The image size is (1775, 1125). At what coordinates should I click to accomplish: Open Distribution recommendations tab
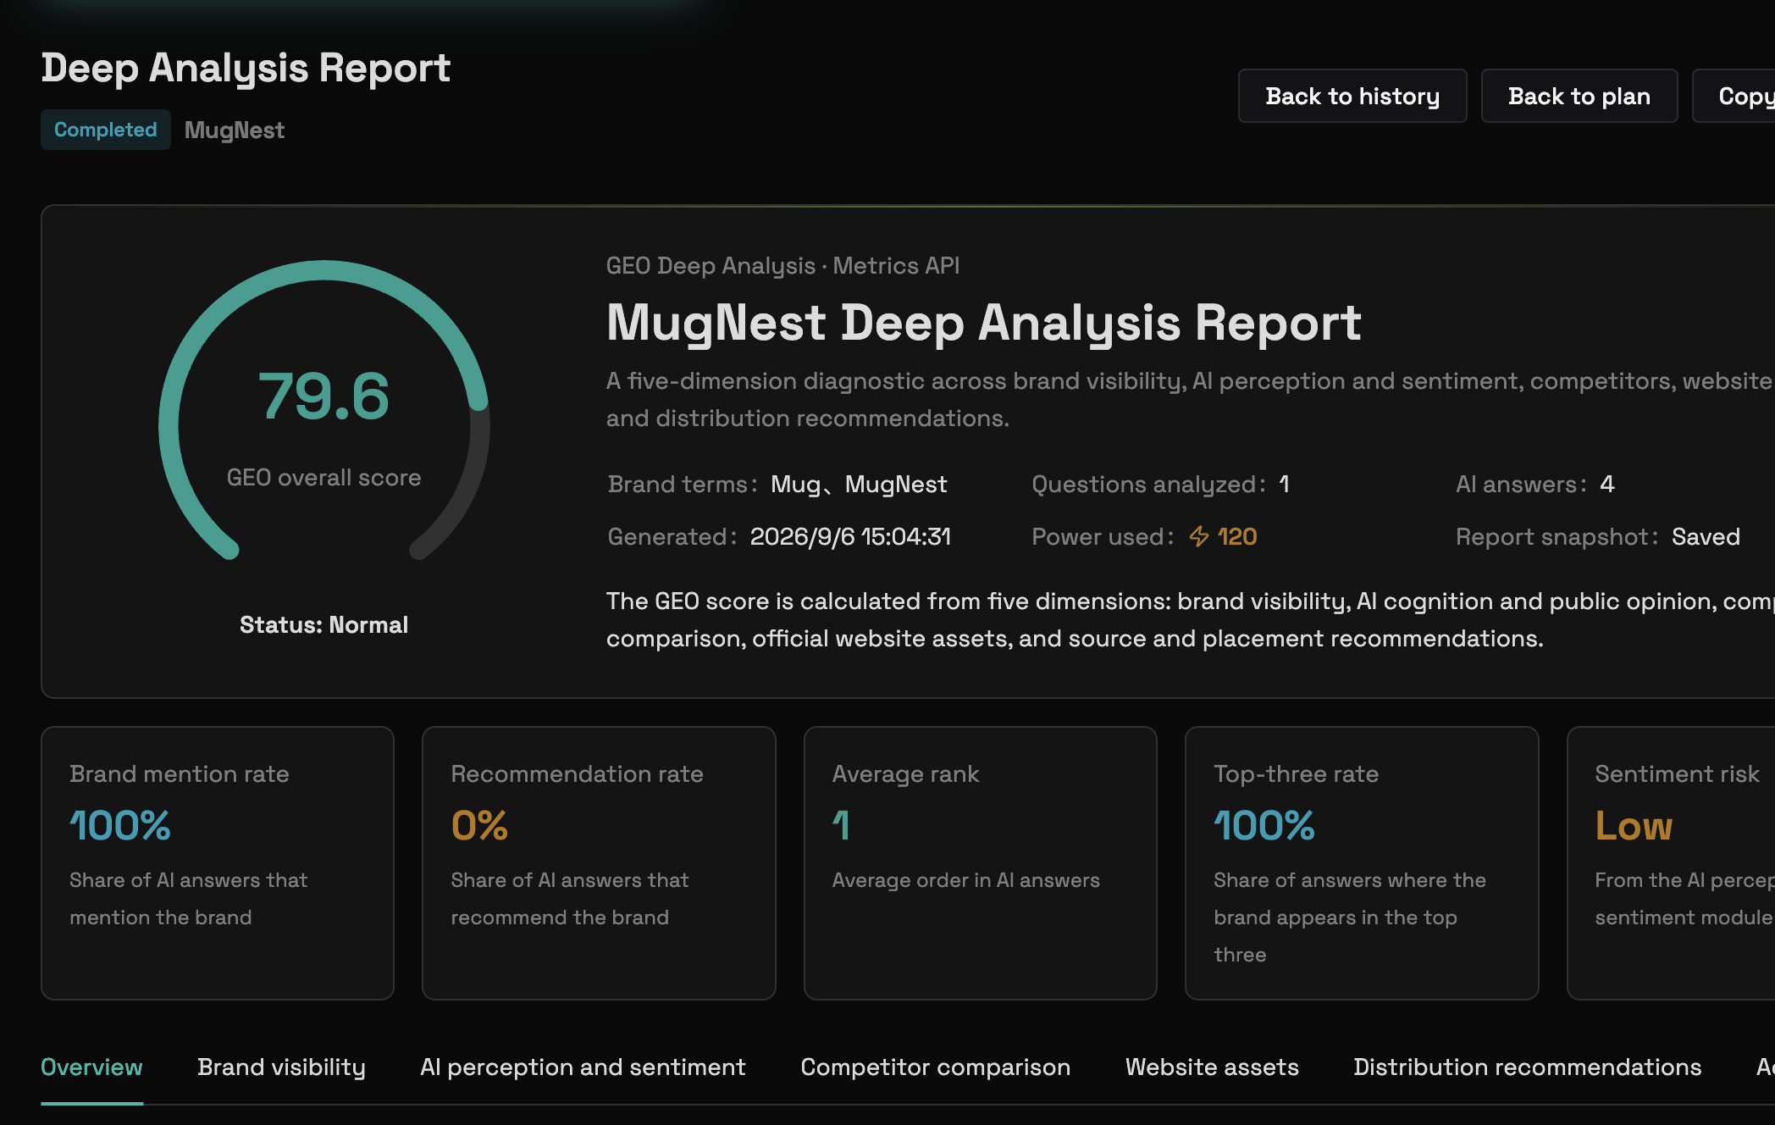tap(1528, 1067)
